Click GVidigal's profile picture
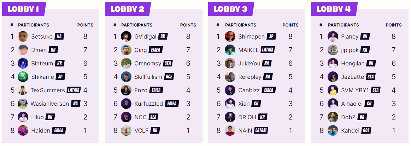 (126, 36)
